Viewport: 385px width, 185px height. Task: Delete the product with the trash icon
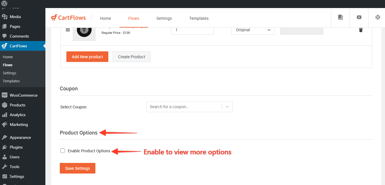(x=361, y=30)
